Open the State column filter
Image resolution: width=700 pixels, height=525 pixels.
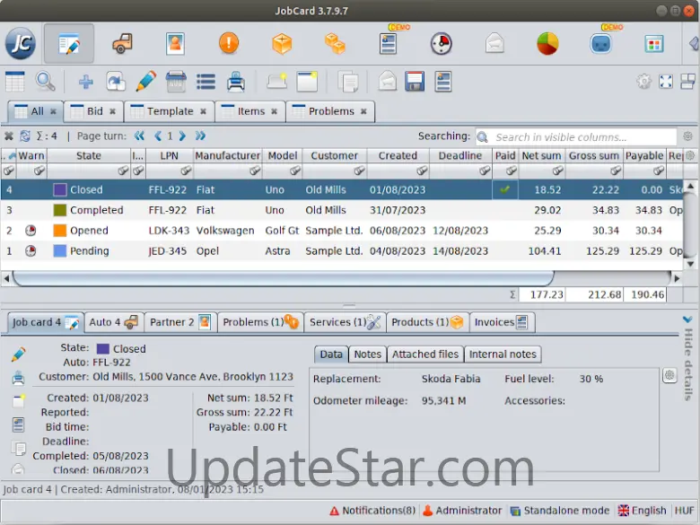coord(123,171)
